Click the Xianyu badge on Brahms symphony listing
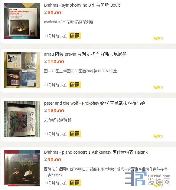176x190 pixels. tap(75, 36)
